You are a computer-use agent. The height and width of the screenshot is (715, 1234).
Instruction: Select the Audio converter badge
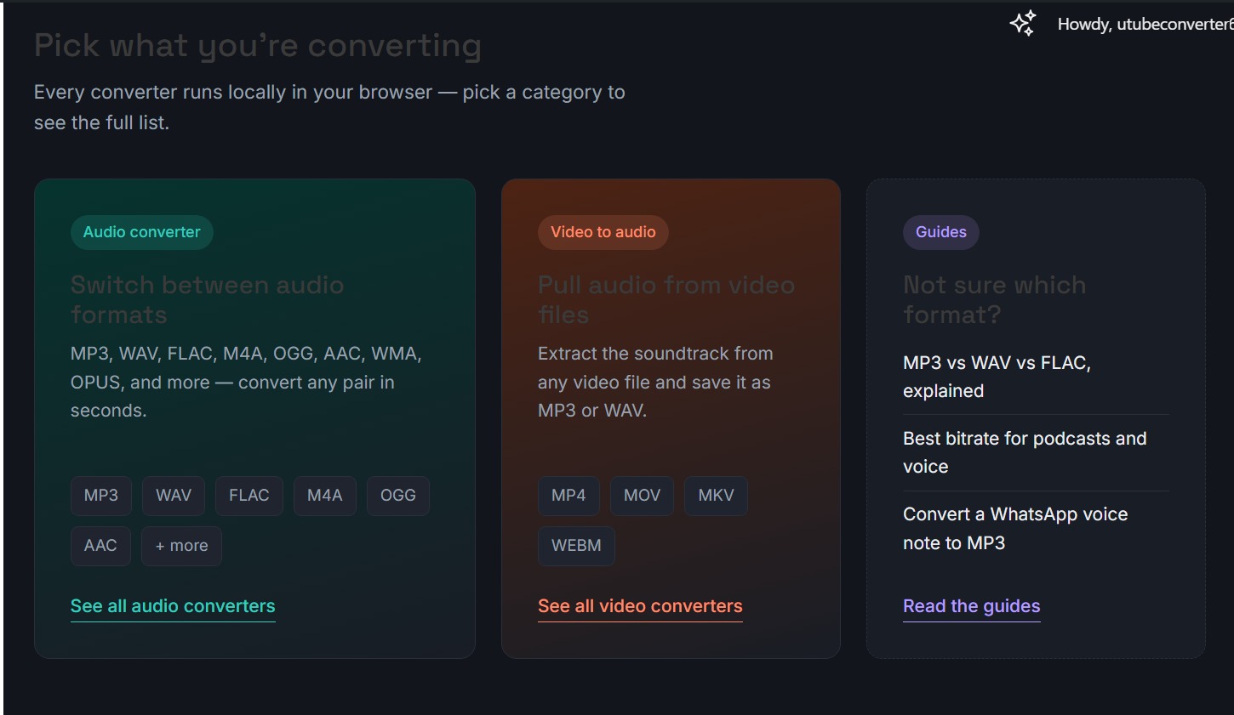point(142,232)
